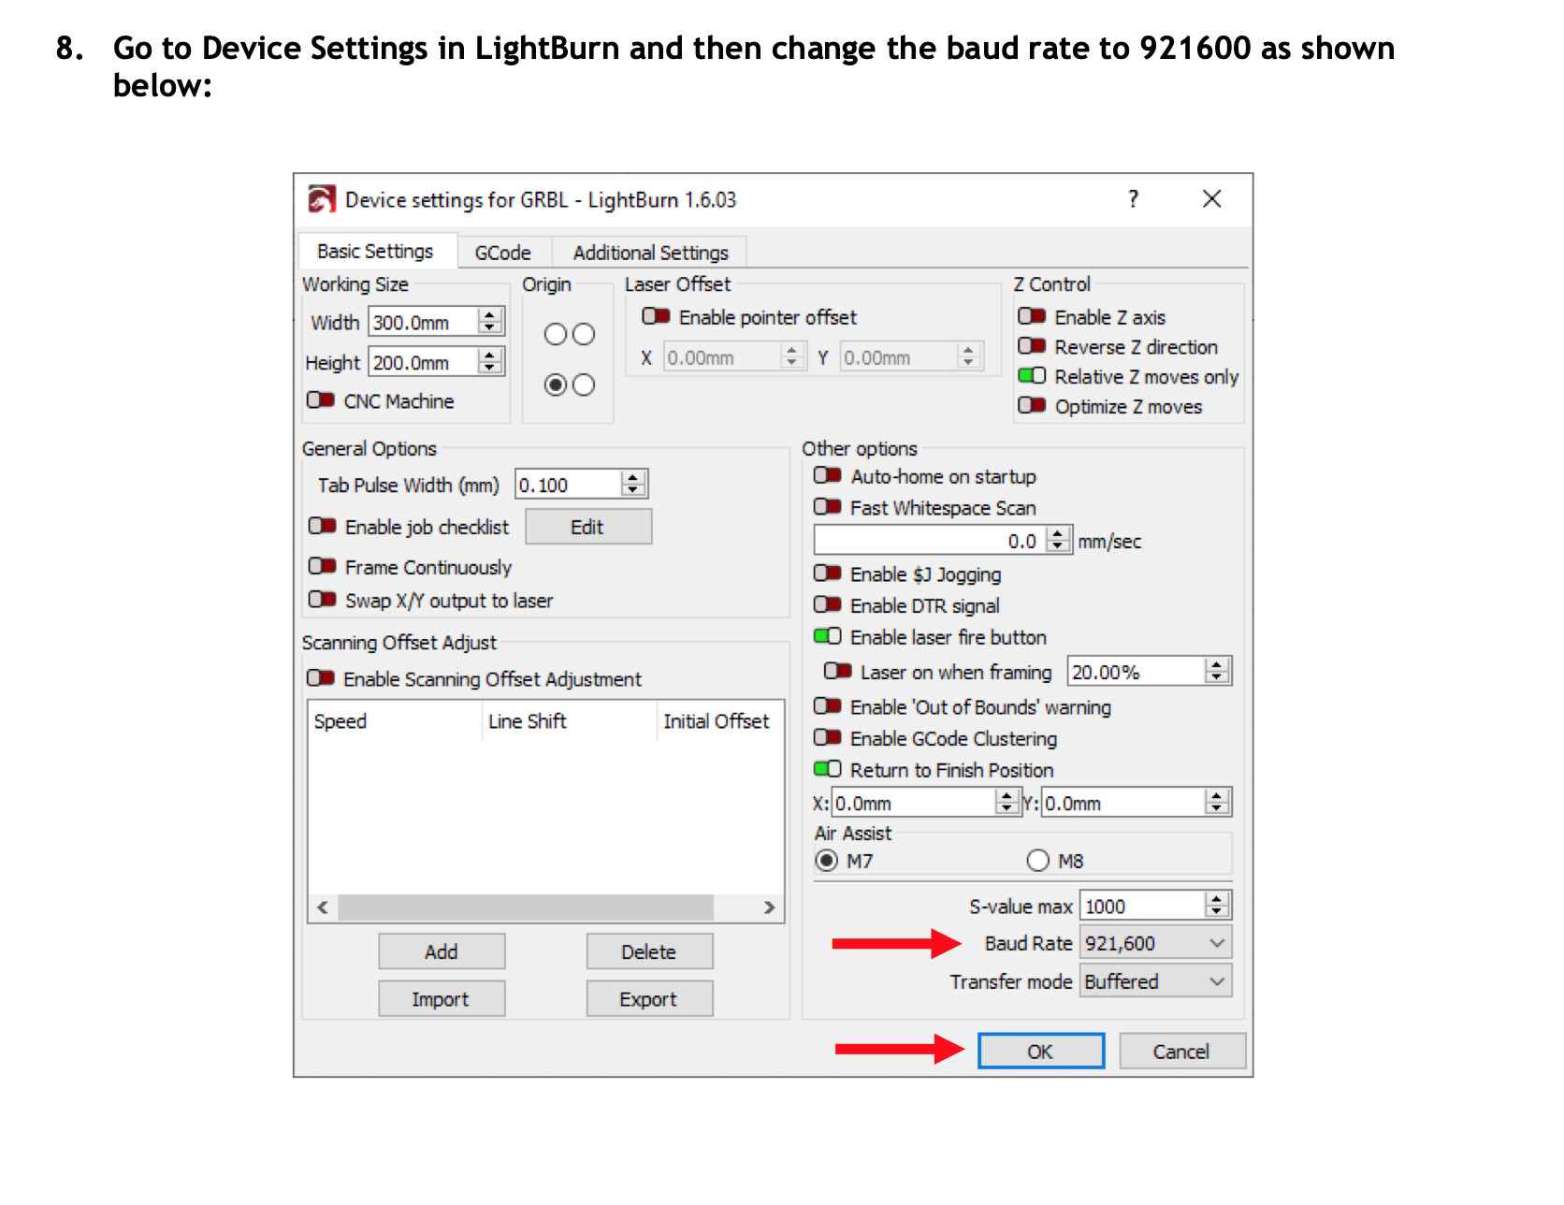Toggle Enable job checklist
1564x1205 pixels.
click(323, 526)
